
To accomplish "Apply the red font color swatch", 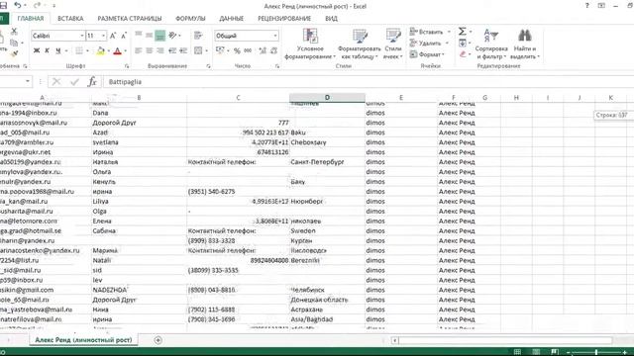I will (118, 50).
